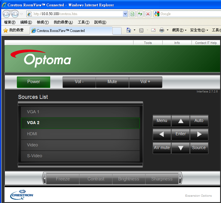Click the up arrow navigation key
Screen dimensions: 221x203
[180, 121]
